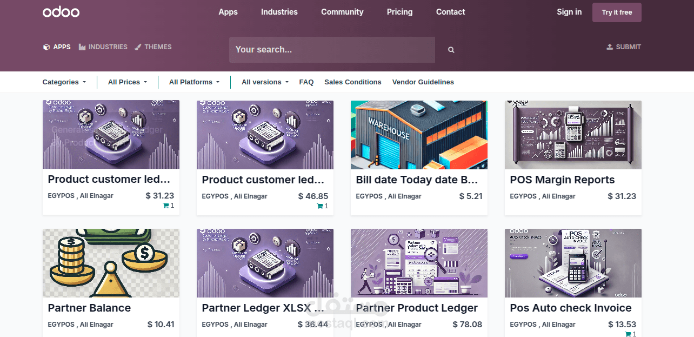Open the Vendor Guidelines link
The image size is (694, 337).
[x=423, y=82]
